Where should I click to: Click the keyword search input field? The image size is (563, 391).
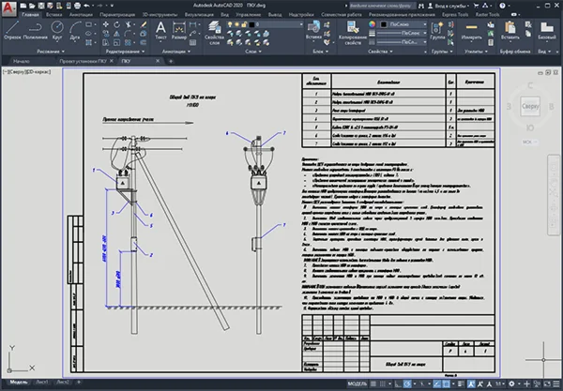tap(383, 6)
